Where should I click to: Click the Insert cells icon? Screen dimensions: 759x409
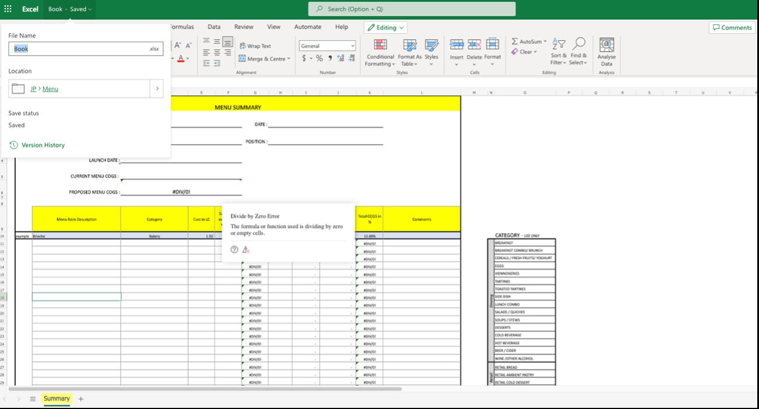[456, 44]
